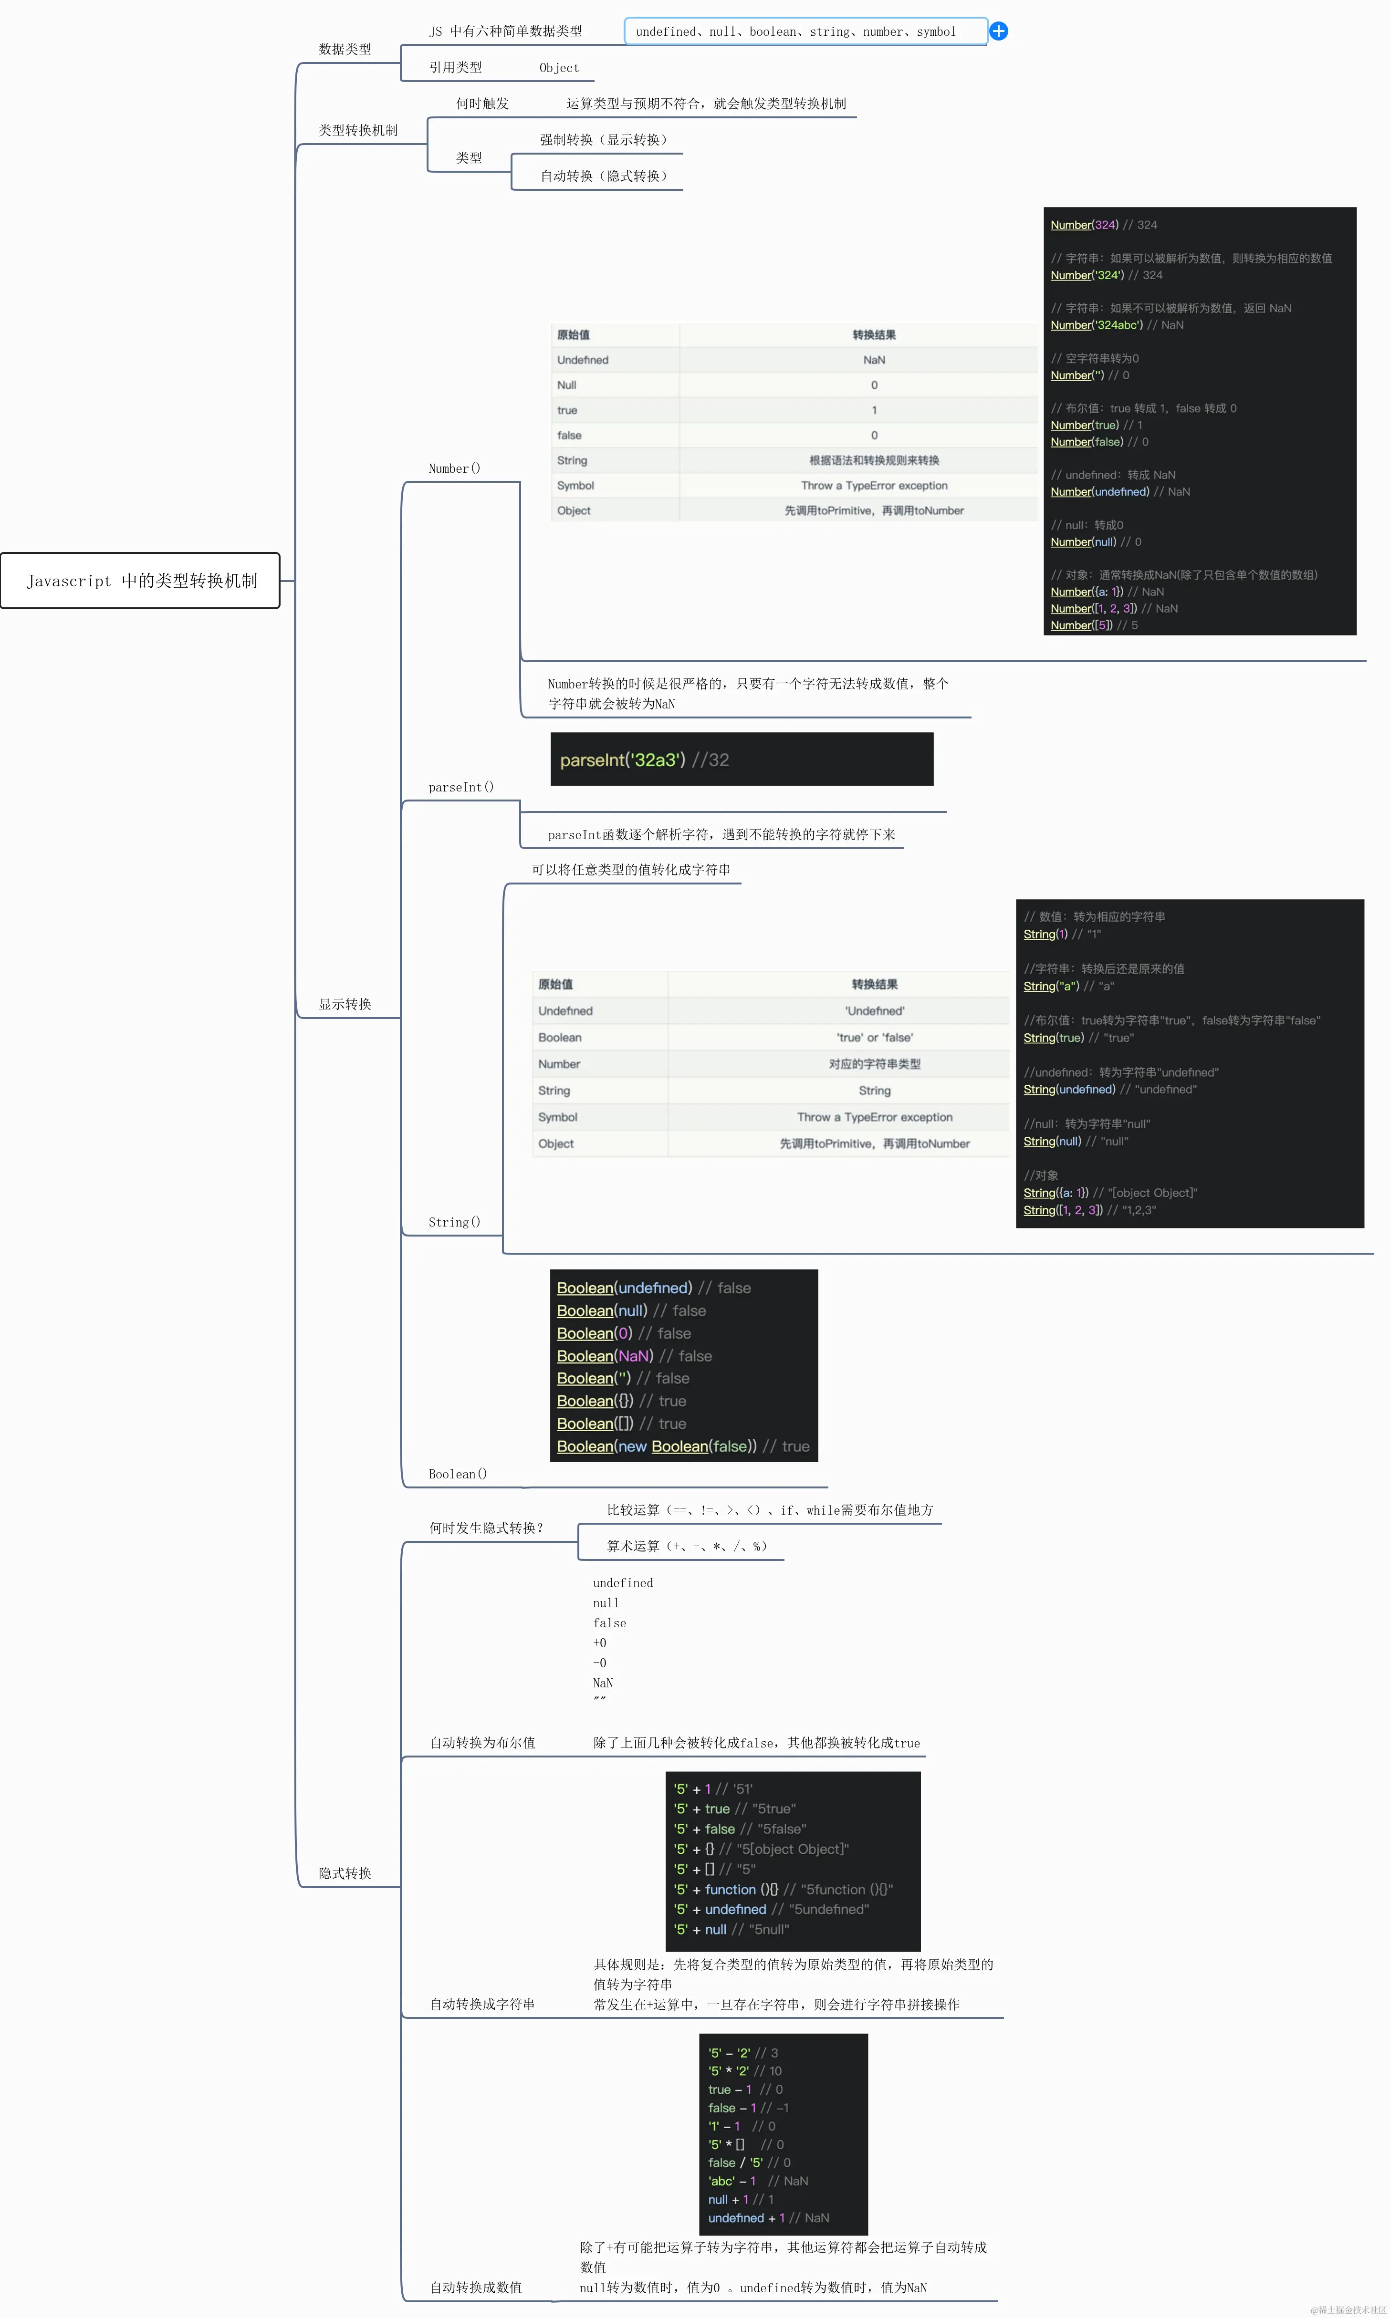The height and width of the screenshot is (2318, 1390).
Task: Select the 'String()' node
Action: point(454,1222)
